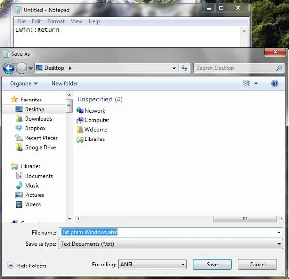This screenshot has height=279, width=289.
Task: Click the refresh icon next to address bar
Action: pyautogui.click(x=184, y=68)
